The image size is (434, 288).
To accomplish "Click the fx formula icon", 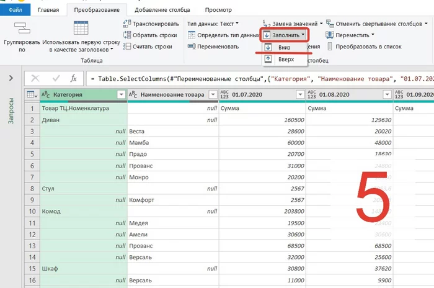I will coord(73,78).
